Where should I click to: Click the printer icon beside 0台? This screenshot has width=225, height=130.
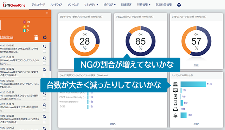[x=175, y=109]
